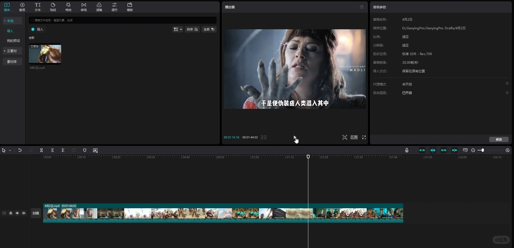The height and width of the screenshot is (248, 514).
Task: Start voice recording with microphone icon
Action: coord(407,150)
